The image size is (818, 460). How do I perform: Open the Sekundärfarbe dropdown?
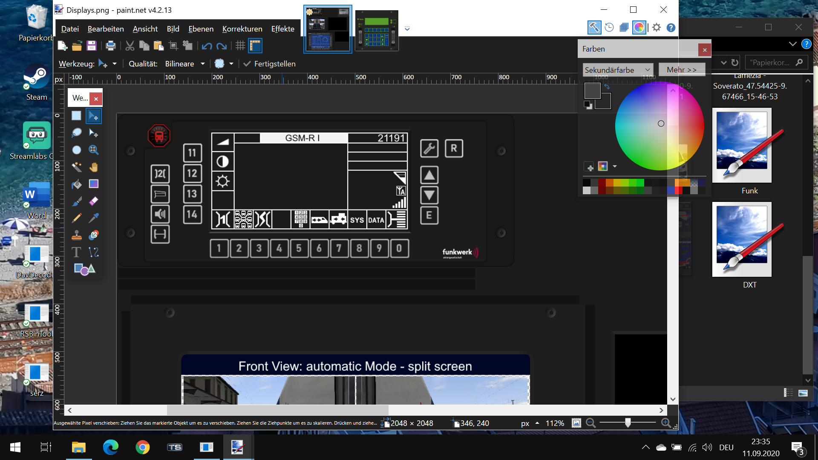tap(617, 70)
